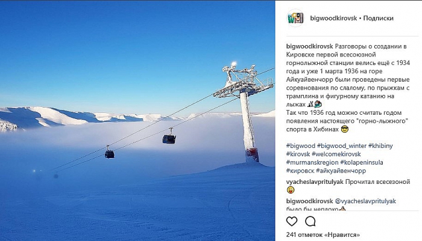Image resolution: width=422 pixels, height=241 pixels.
Task: Open the #murmanskregion hashtag
Action: coord(312,162)
